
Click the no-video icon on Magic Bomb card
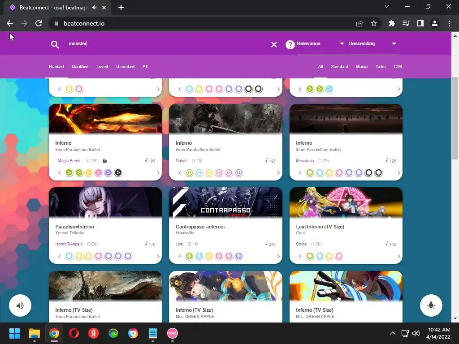click(x=105, y=161)
